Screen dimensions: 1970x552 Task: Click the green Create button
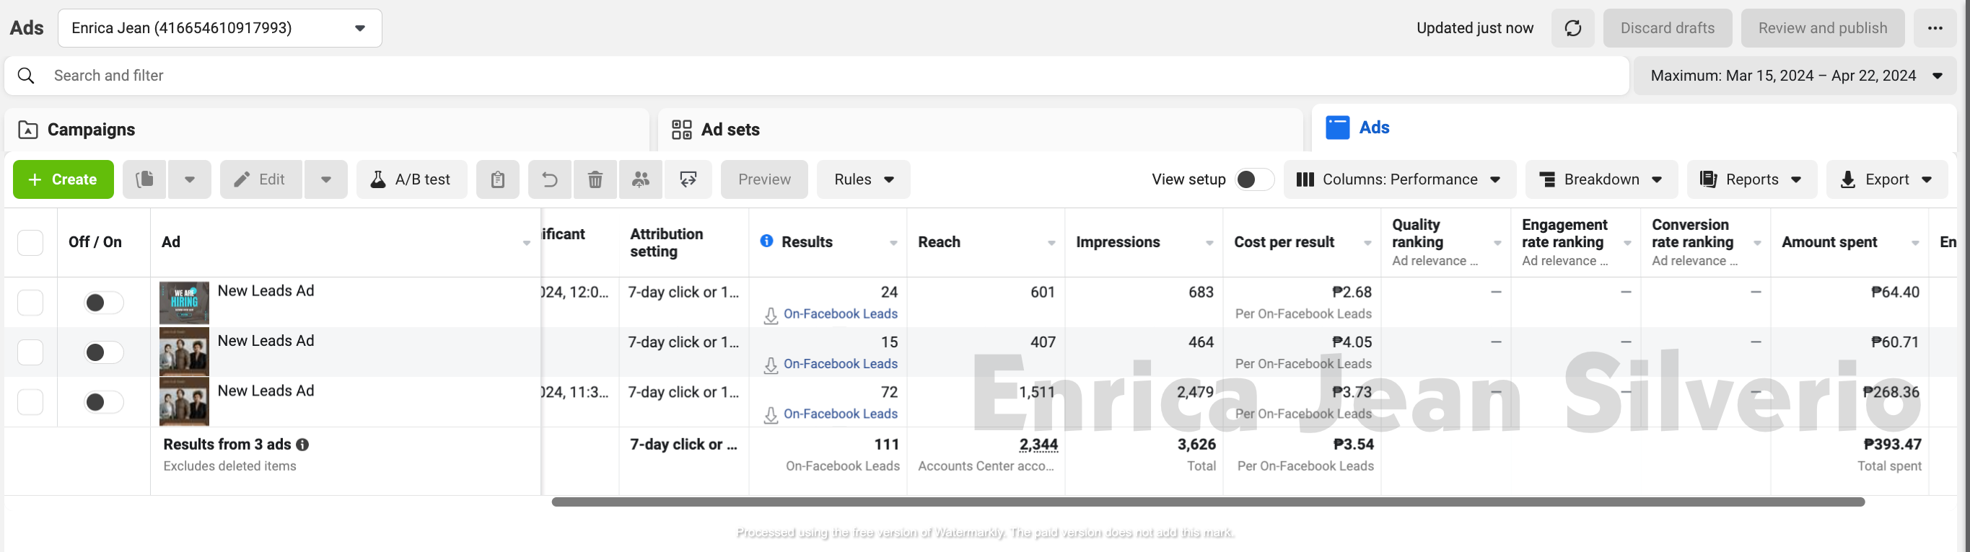(x=64, y=179)
